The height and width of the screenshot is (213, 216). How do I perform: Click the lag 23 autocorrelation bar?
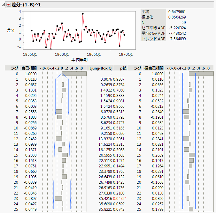(x=58, y=198)
